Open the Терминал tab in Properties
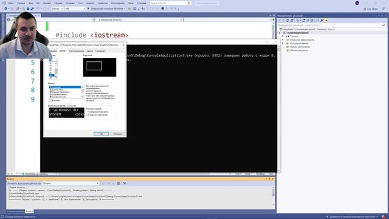 (100, 51)
